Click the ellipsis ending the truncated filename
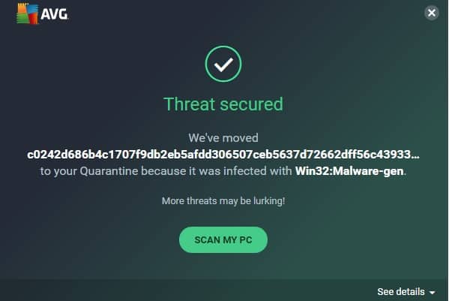The width and height of the screenshot is (449, 301). [x=415, y=155]
